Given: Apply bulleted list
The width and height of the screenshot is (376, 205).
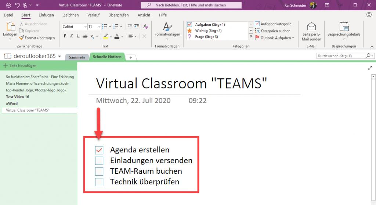Looking at the screenshot, I should coord(105,26).
